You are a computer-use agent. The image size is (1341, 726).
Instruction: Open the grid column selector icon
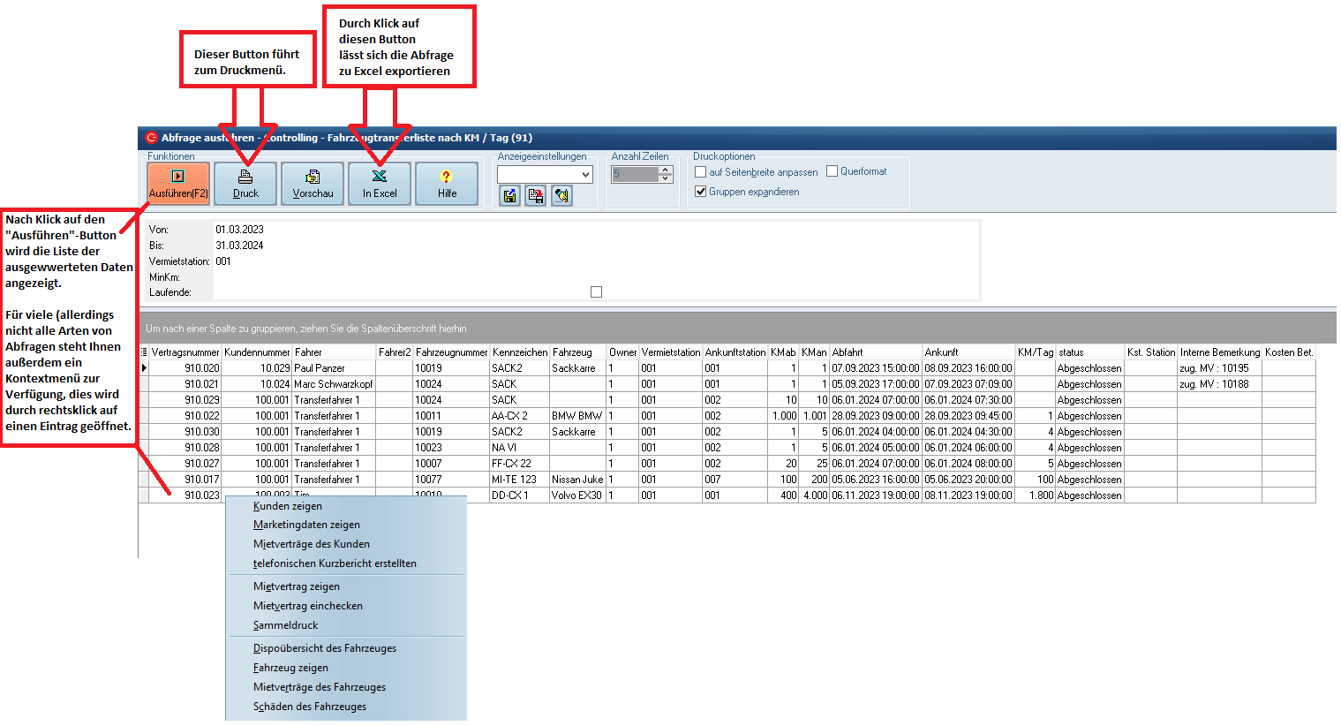click(x=144, y=352)
